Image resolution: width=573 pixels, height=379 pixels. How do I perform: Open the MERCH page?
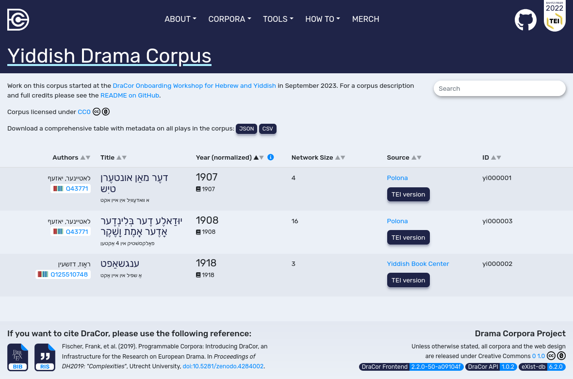[365, 19]
